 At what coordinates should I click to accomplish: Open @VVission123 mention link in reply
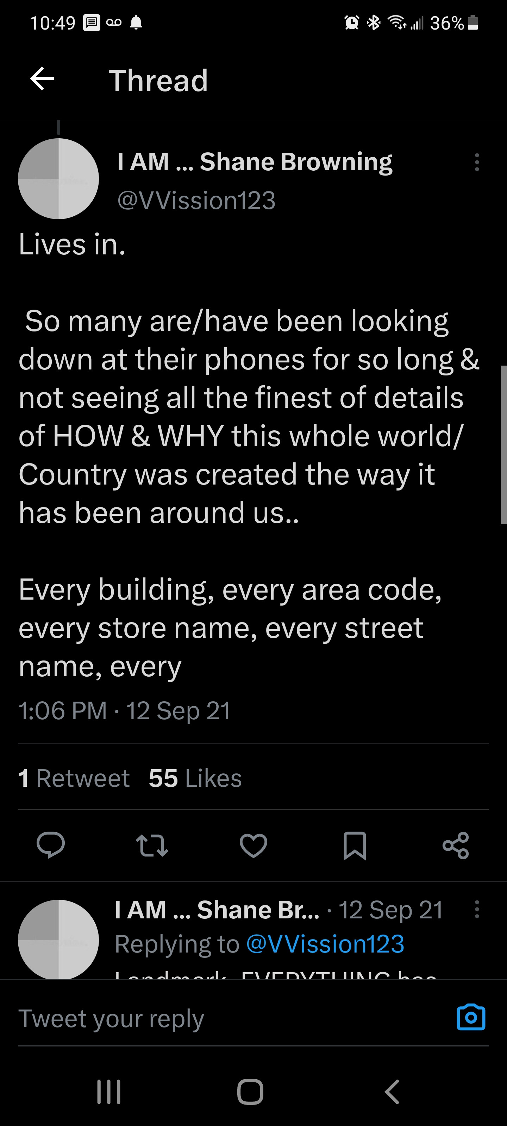coord(325,944)
